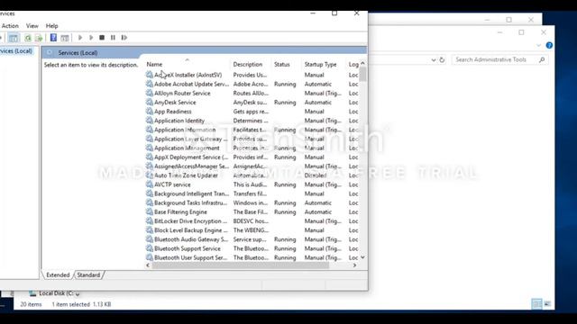Screen dimensions: 577x324
Task: Toggle the Show/Hide Console Tree toolbar icon
Action: [x=14, y=38]
